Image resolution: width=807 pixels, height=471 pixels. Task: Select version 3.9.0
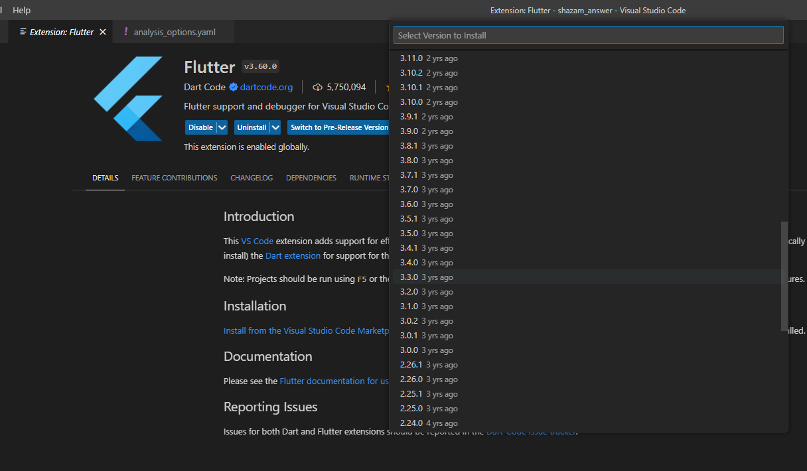tap(589, 131)
